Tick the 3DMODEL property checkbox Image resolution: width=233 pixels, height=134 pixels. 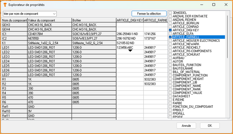click(170, 13)
